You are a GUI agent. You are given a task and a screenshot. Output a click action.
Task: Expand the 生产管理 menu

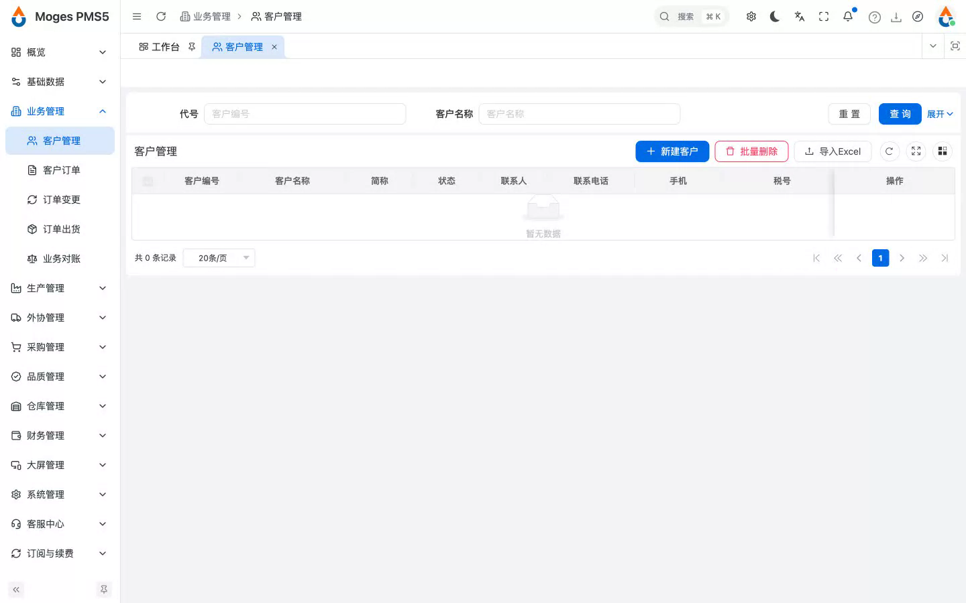coord(60,288)
